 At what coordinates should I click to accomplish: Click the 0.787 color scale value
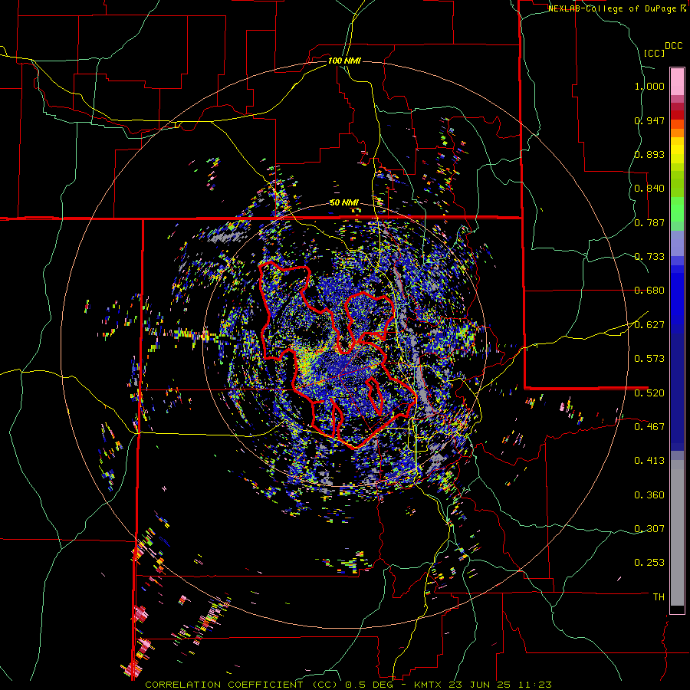pyautogui.click(x=649, y=222)
